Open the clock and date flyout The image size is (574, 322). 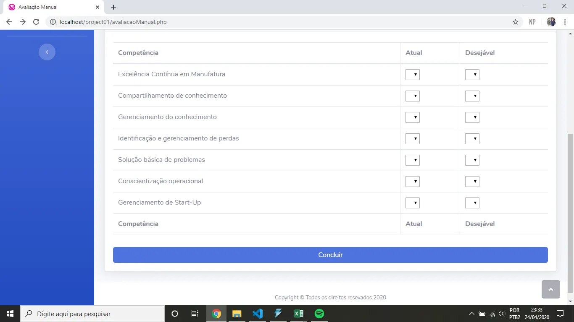pyautogui.click(x=537, y=314)
